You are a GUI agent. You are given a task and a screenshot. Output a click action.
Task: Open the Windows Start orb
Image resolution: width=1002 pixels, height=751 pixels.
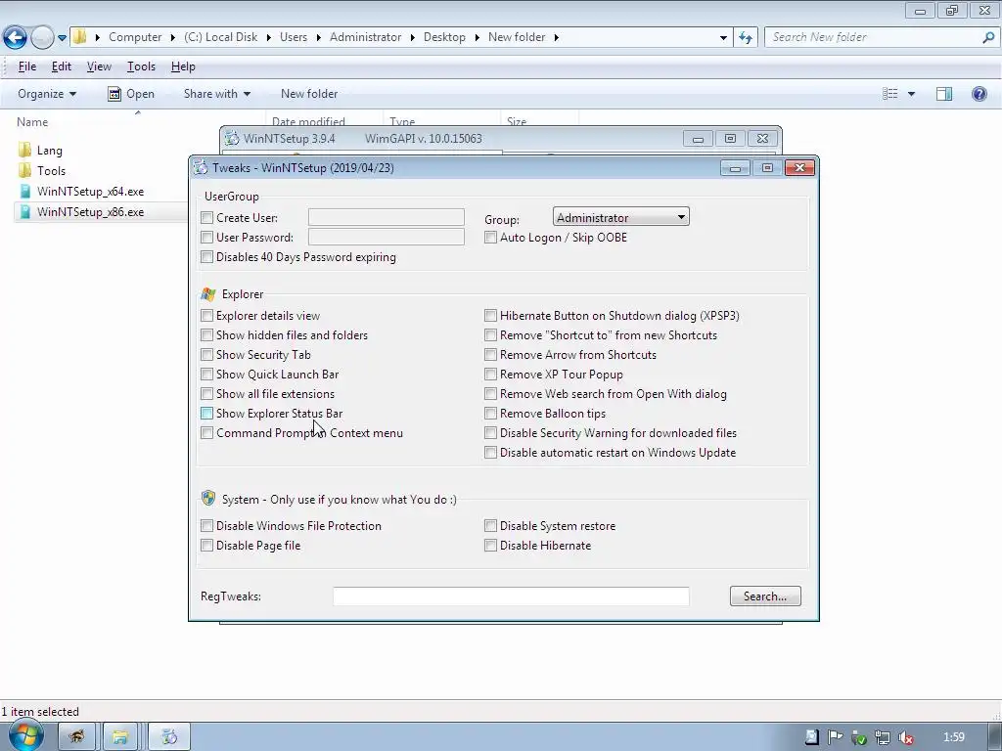(x=25, y=736)
